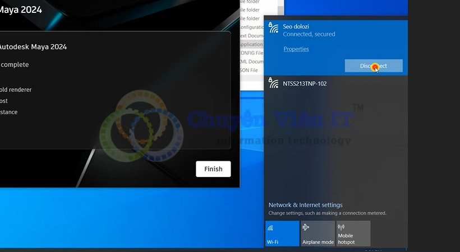Click the Wi-Fi signal icon beside Seo dolozi

tap(274, 28)
